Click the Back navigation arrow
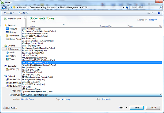The width and height of the screenshot is (164, 113). point(4,7)
